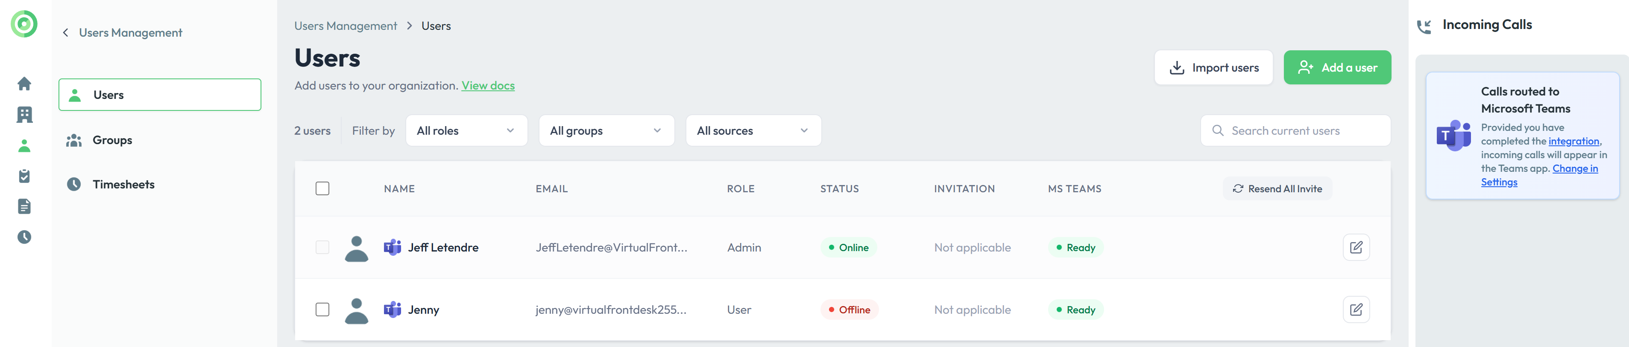Expand the All sources dropdown
1629x347 pixels.
[753, 130]
